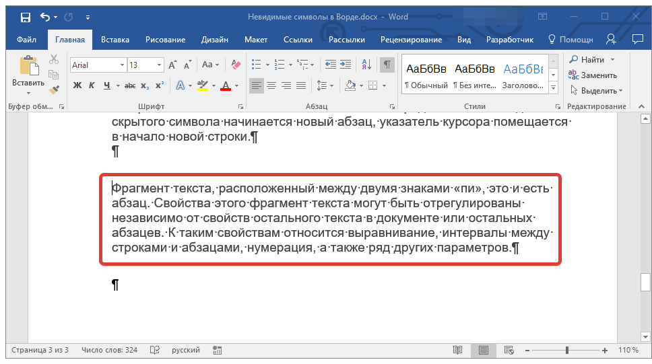Click the Format Painter brush icon

[x=55, y=89]
